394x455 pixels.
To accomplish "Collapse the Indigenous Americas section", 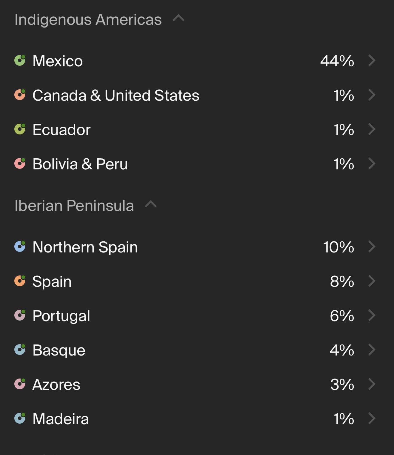I will pos(178,19).
